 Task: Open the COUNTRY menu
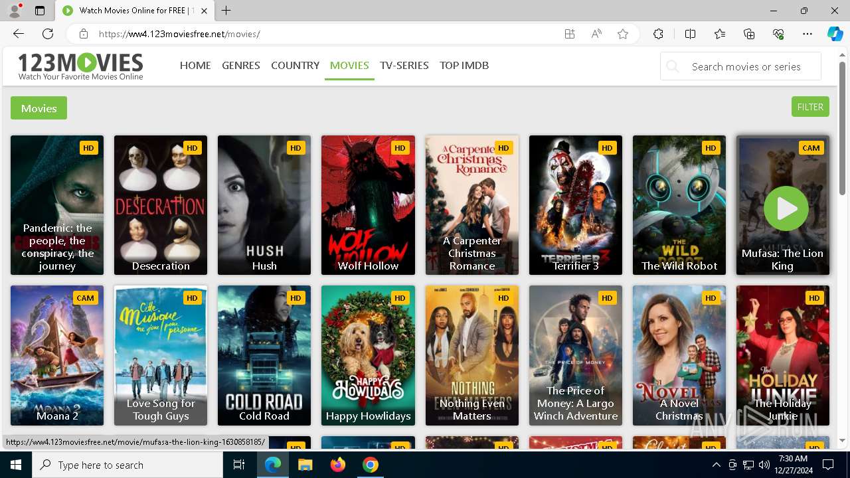coord(295,65)
